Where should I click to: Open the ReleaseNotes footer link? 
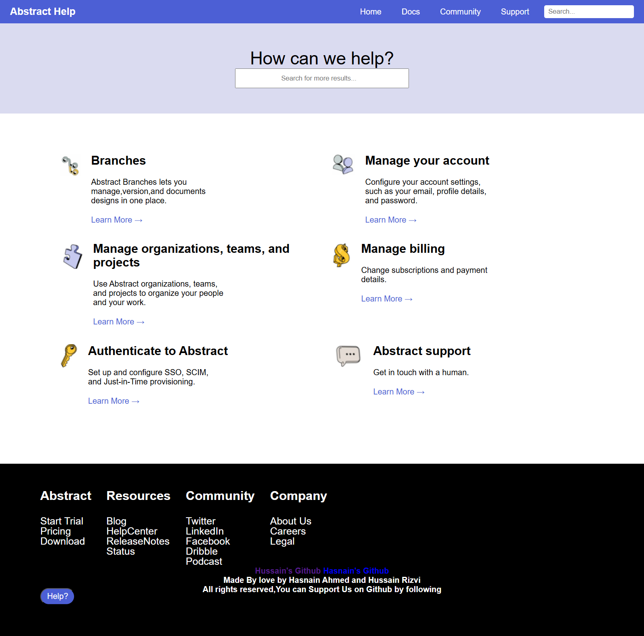pyautogui.click(x=138, y=541)
